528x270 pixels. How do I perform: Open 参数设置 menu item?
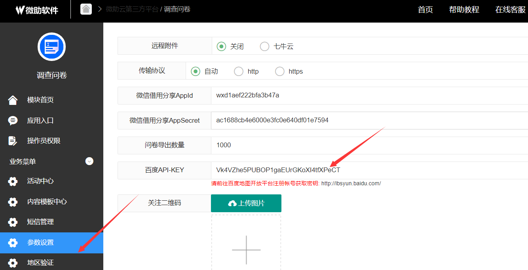51,243
